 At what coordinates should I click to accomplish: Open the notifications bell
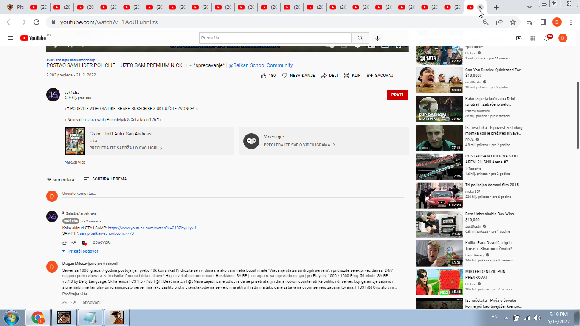546,38
